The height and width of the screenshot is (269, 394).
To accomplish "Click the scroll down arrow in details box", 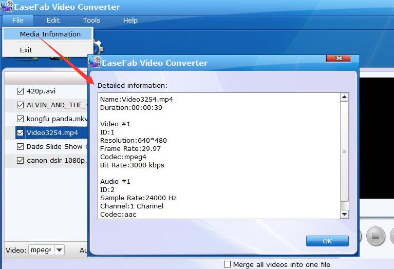I will tap(344, 214).
